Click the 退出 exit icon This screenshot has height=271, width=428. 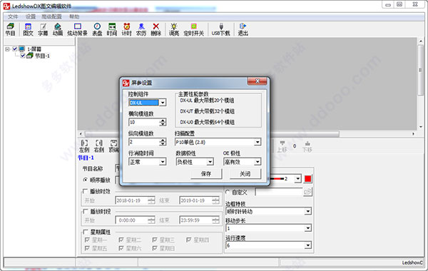coord(243,29)
